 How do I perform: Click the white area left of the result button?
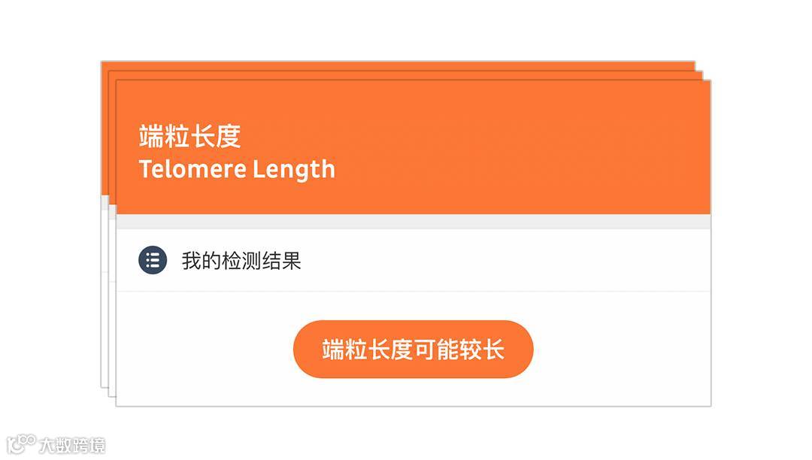[205, 350]
